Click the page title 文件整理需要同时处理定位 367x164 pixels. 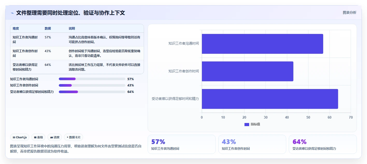[x=71, y=13]
